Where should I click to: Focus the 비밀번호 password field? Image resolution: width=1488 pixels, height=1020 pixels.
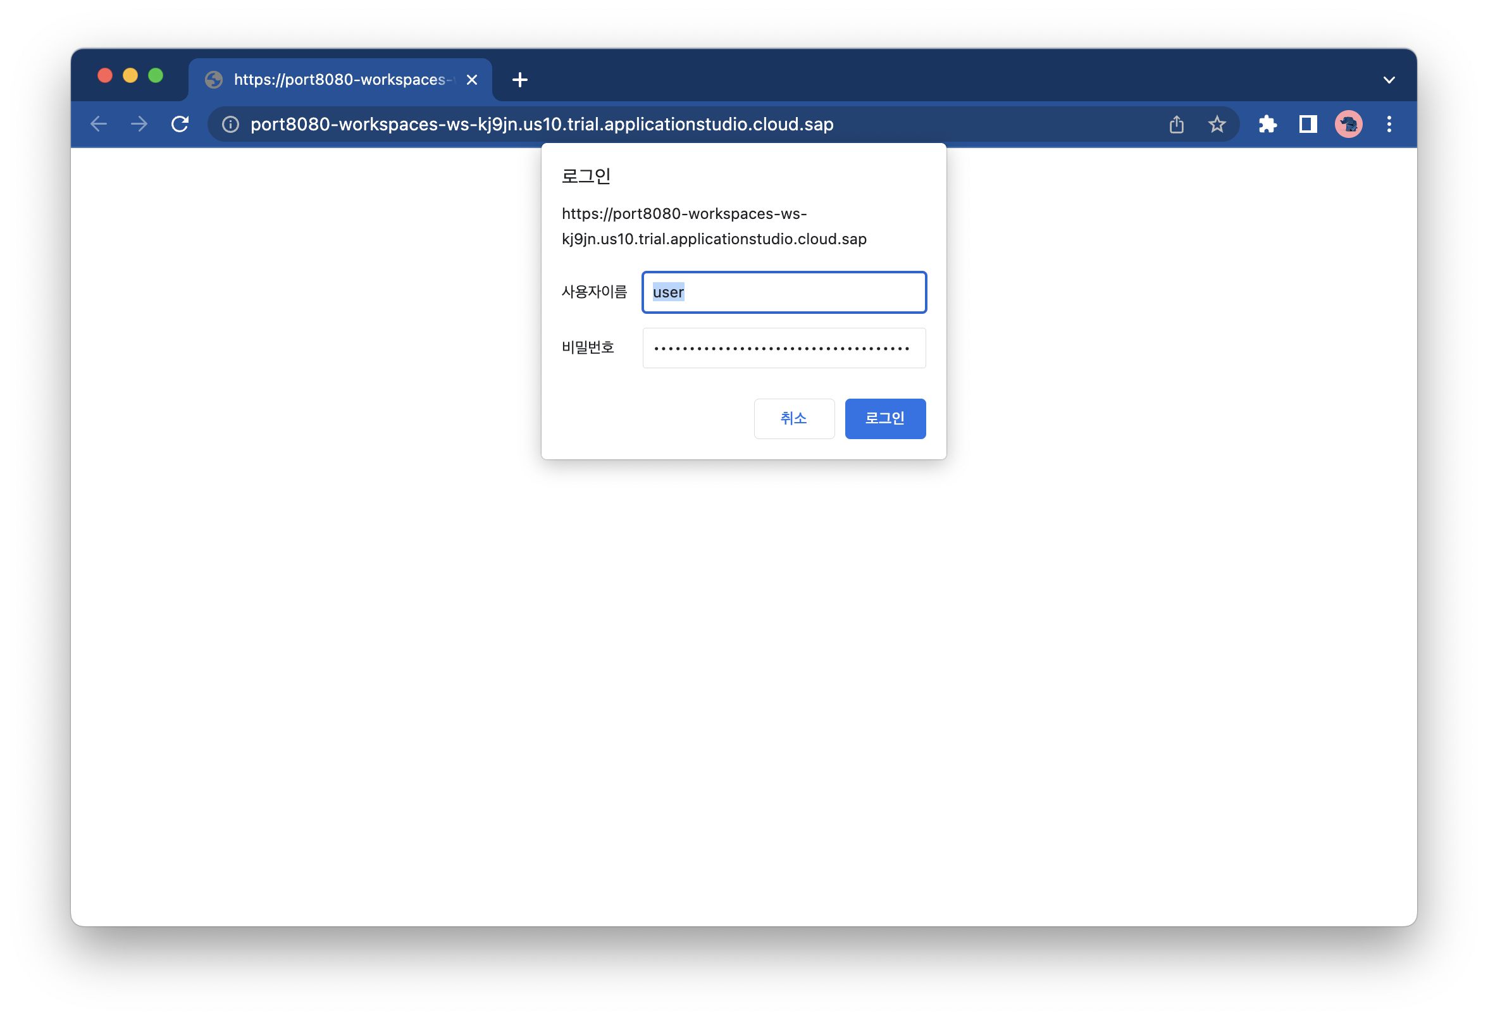coord(784,348)
